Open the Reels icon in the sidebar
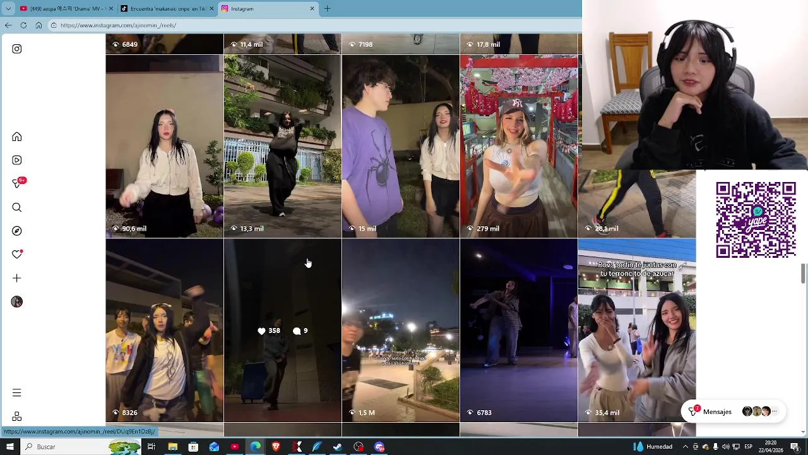This screenshot has height=455, width=808. pyautogui.click(x=17, y=160)
